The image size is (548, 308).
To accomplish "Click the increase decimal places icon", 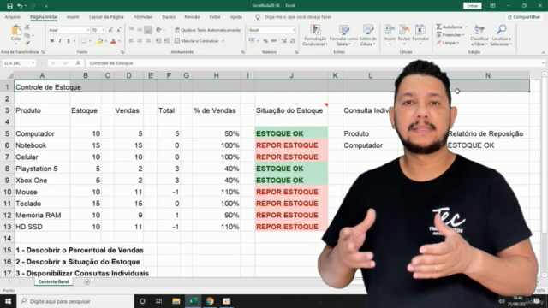I will pyautogui.click(x=284, y=41).
